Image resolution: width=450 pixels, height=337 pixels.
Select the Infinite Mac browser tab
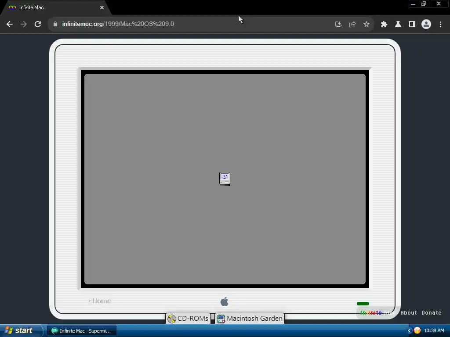click(56, 7)
